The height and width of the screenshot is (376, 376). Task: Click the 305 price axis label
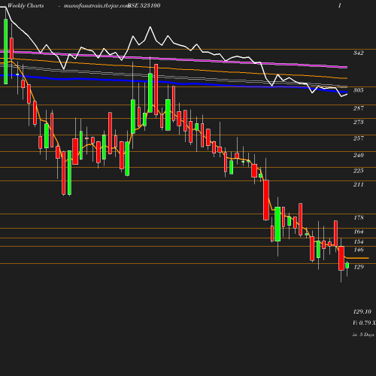(358, 90)
